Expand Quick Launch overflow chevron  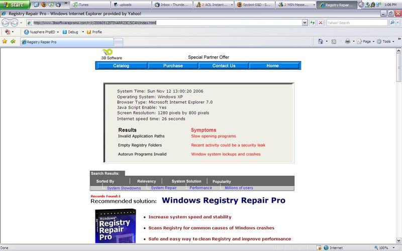(x=66, y=4)
